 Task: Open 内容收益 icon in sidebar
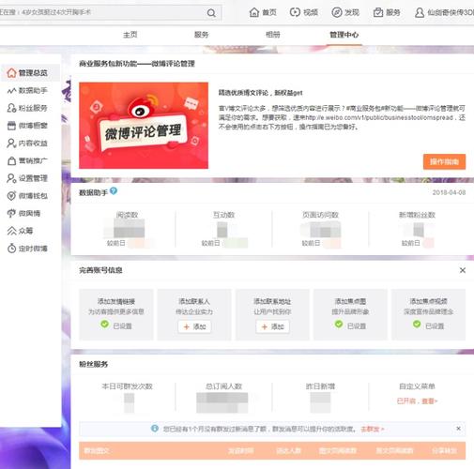coord(11,144)
